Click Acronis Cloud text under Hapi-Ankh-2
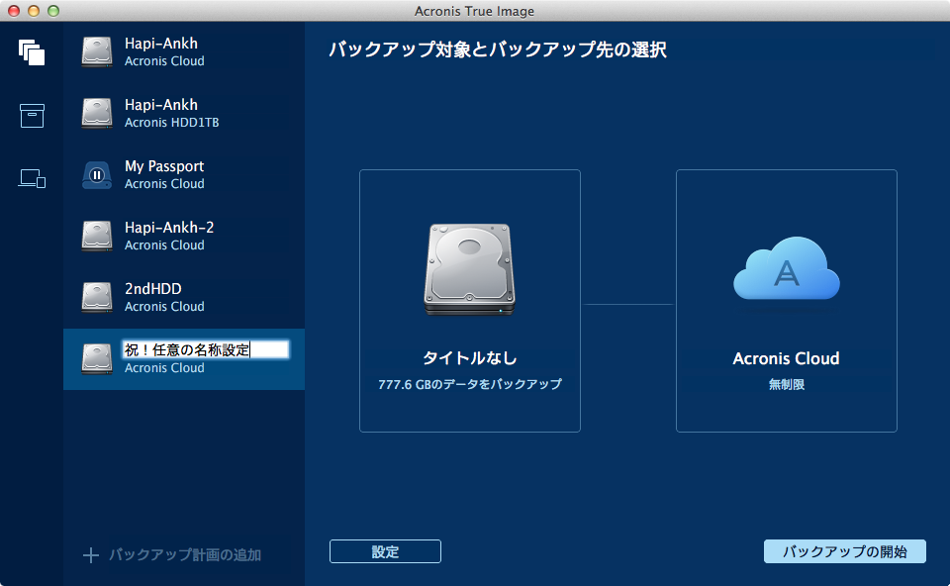 coord(164,245)
